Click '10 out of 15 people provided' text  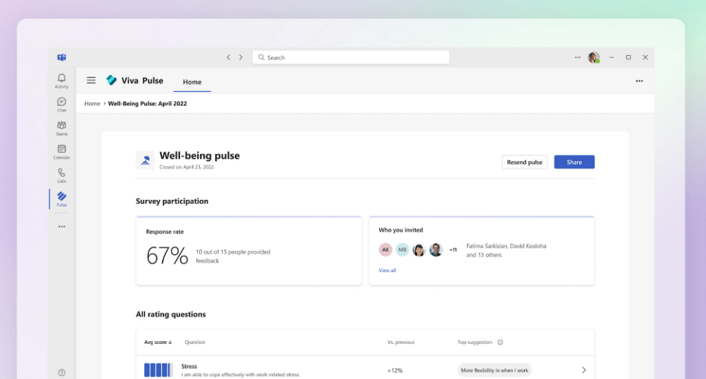[233, 252]
